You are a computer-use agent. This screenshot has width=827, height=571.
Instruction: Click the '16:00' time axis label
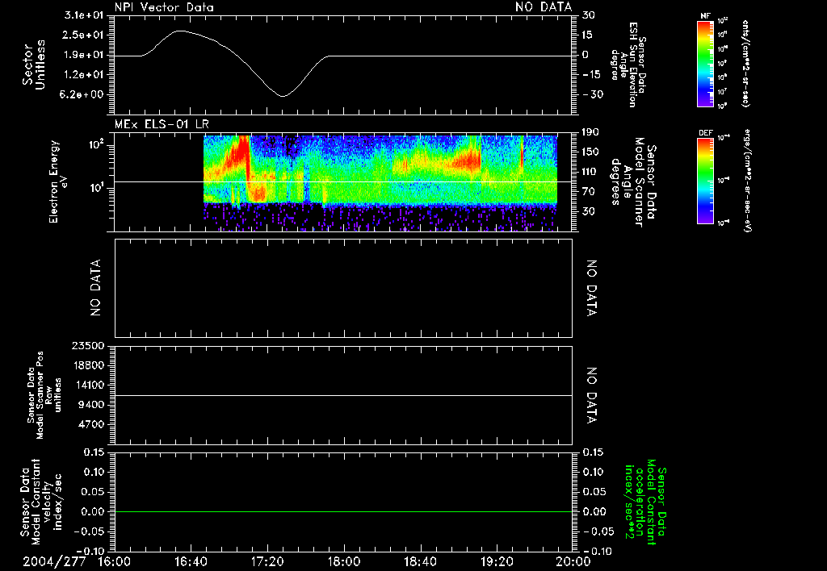click(x=115, y=561)
